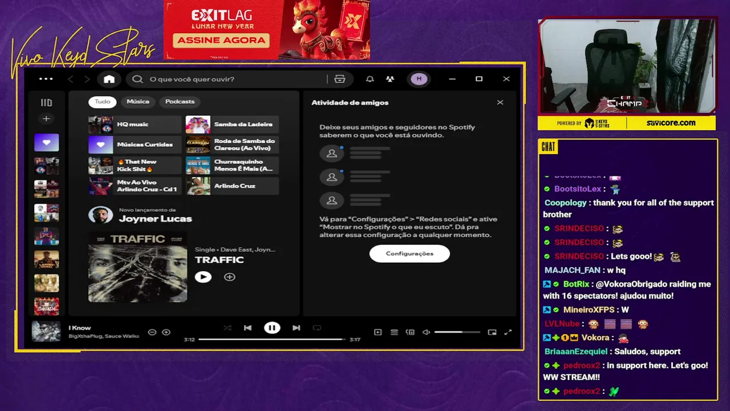730x411 pixels.
Task: Go forward with the right arrow
Action: [87, 79]
